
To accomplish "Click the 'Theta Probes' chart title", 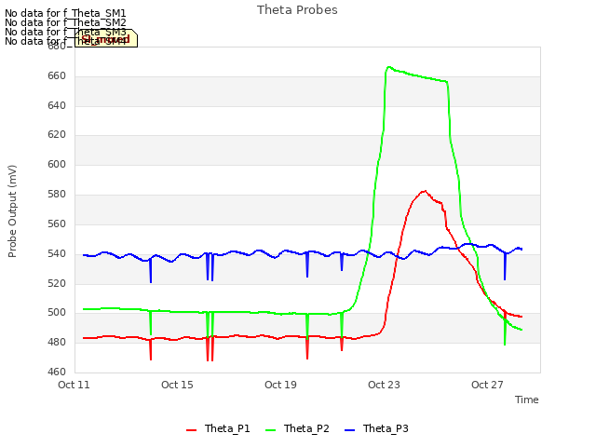I will [297, 10].
